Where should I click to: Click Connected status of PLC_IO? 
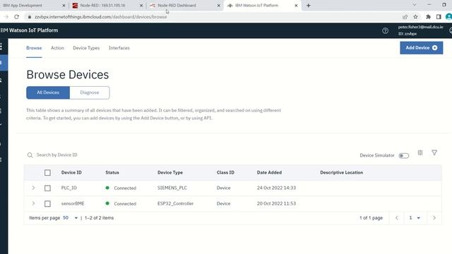121,188
